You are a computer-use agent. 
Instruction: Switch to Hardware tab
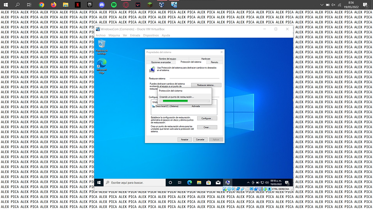[x=206, y=58]
